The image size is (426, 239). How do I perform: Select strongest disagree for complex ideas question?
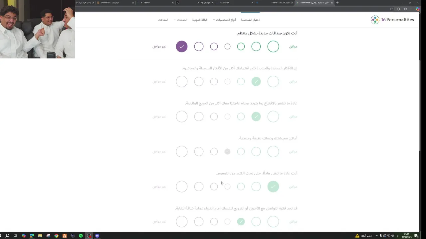pyautogui.click(x=182, y=81)
